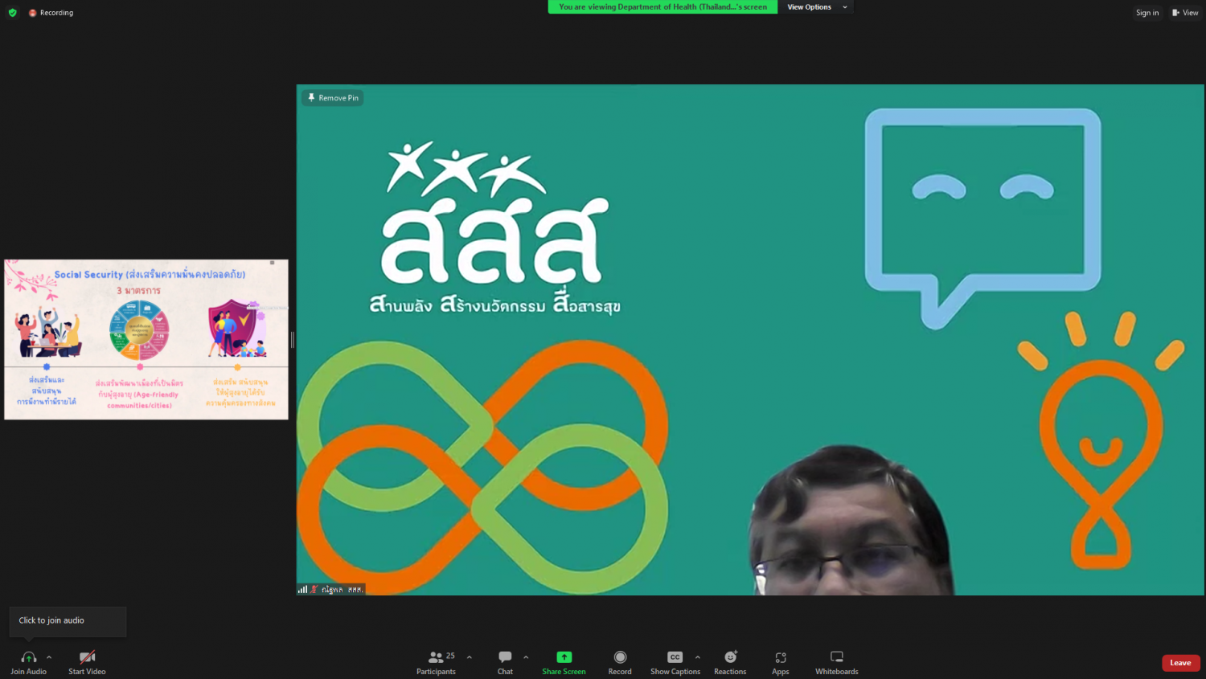
Task: Click the speaker's name label on the video
Action: (x=343, y=589)
